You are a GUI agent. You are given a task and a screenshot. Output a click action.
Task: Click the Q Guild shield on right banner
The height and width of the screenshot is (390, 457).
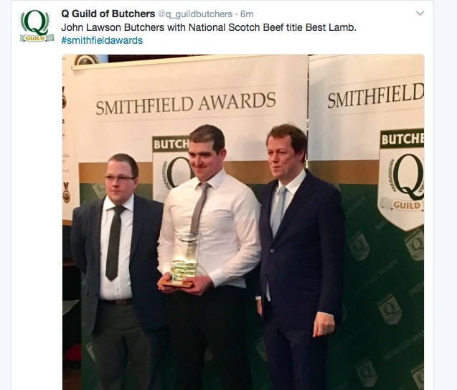[402, 180]
